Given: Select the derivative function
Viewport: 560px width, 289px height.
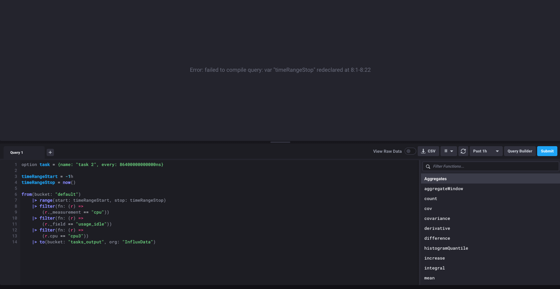Looking at the screenshot, I should tap(437, 228).
